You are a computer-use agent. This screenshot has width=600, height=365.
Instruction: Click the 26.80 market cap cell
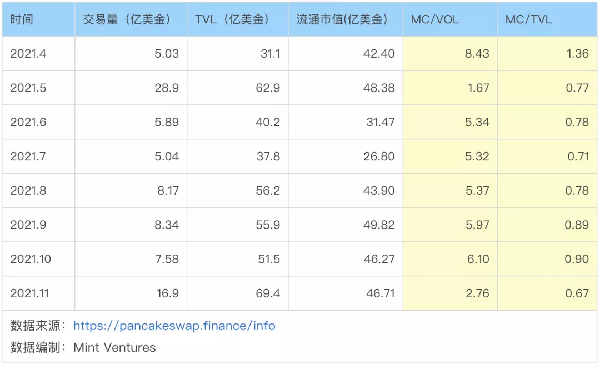(346, 156)
